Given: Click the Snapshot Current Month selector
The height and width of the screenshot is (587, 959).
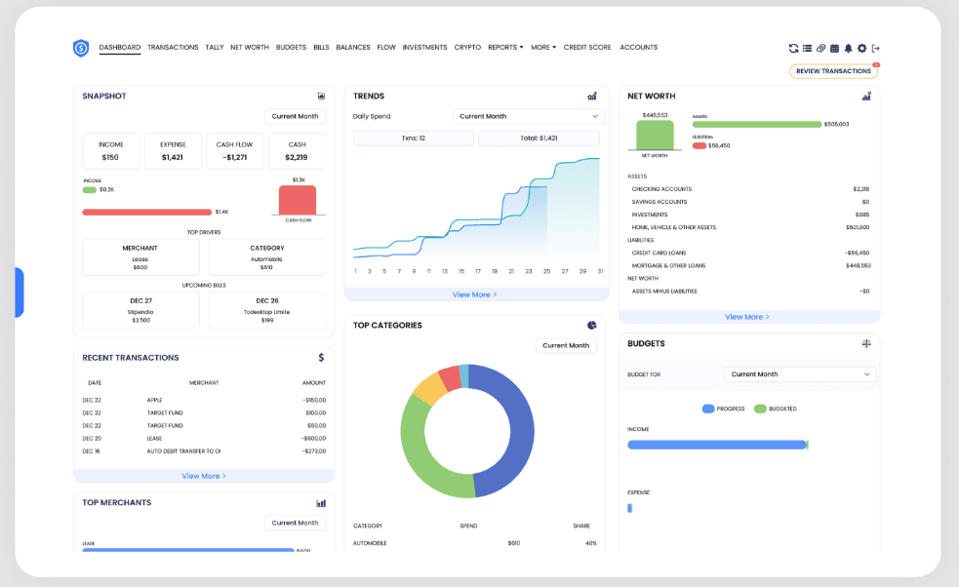Looking at the screenshot, I should tap(296, 116).
